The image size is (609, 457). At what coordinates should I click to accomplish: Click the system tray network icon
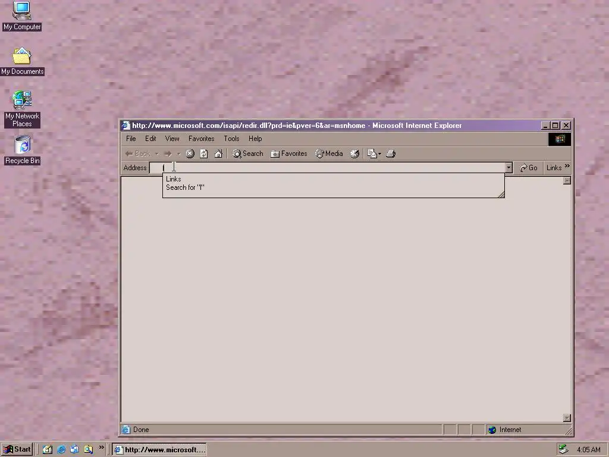(x=564, y=450)
